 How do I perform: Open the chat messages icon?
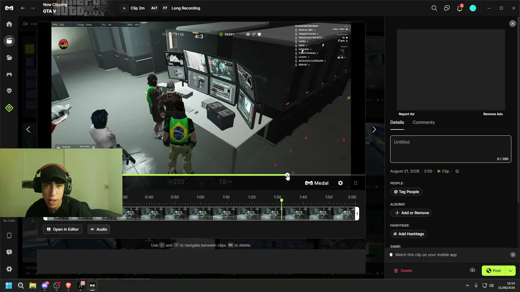point(447,8)
